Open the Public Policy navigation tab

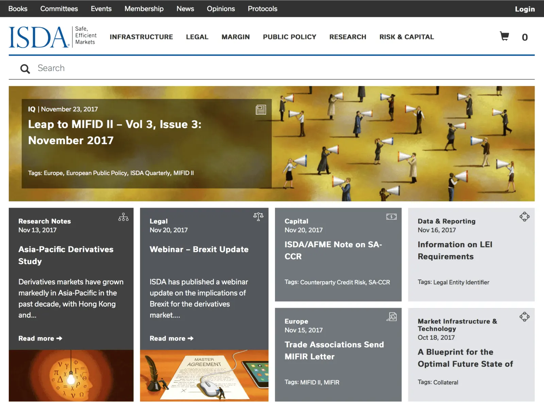pos(289,37)
